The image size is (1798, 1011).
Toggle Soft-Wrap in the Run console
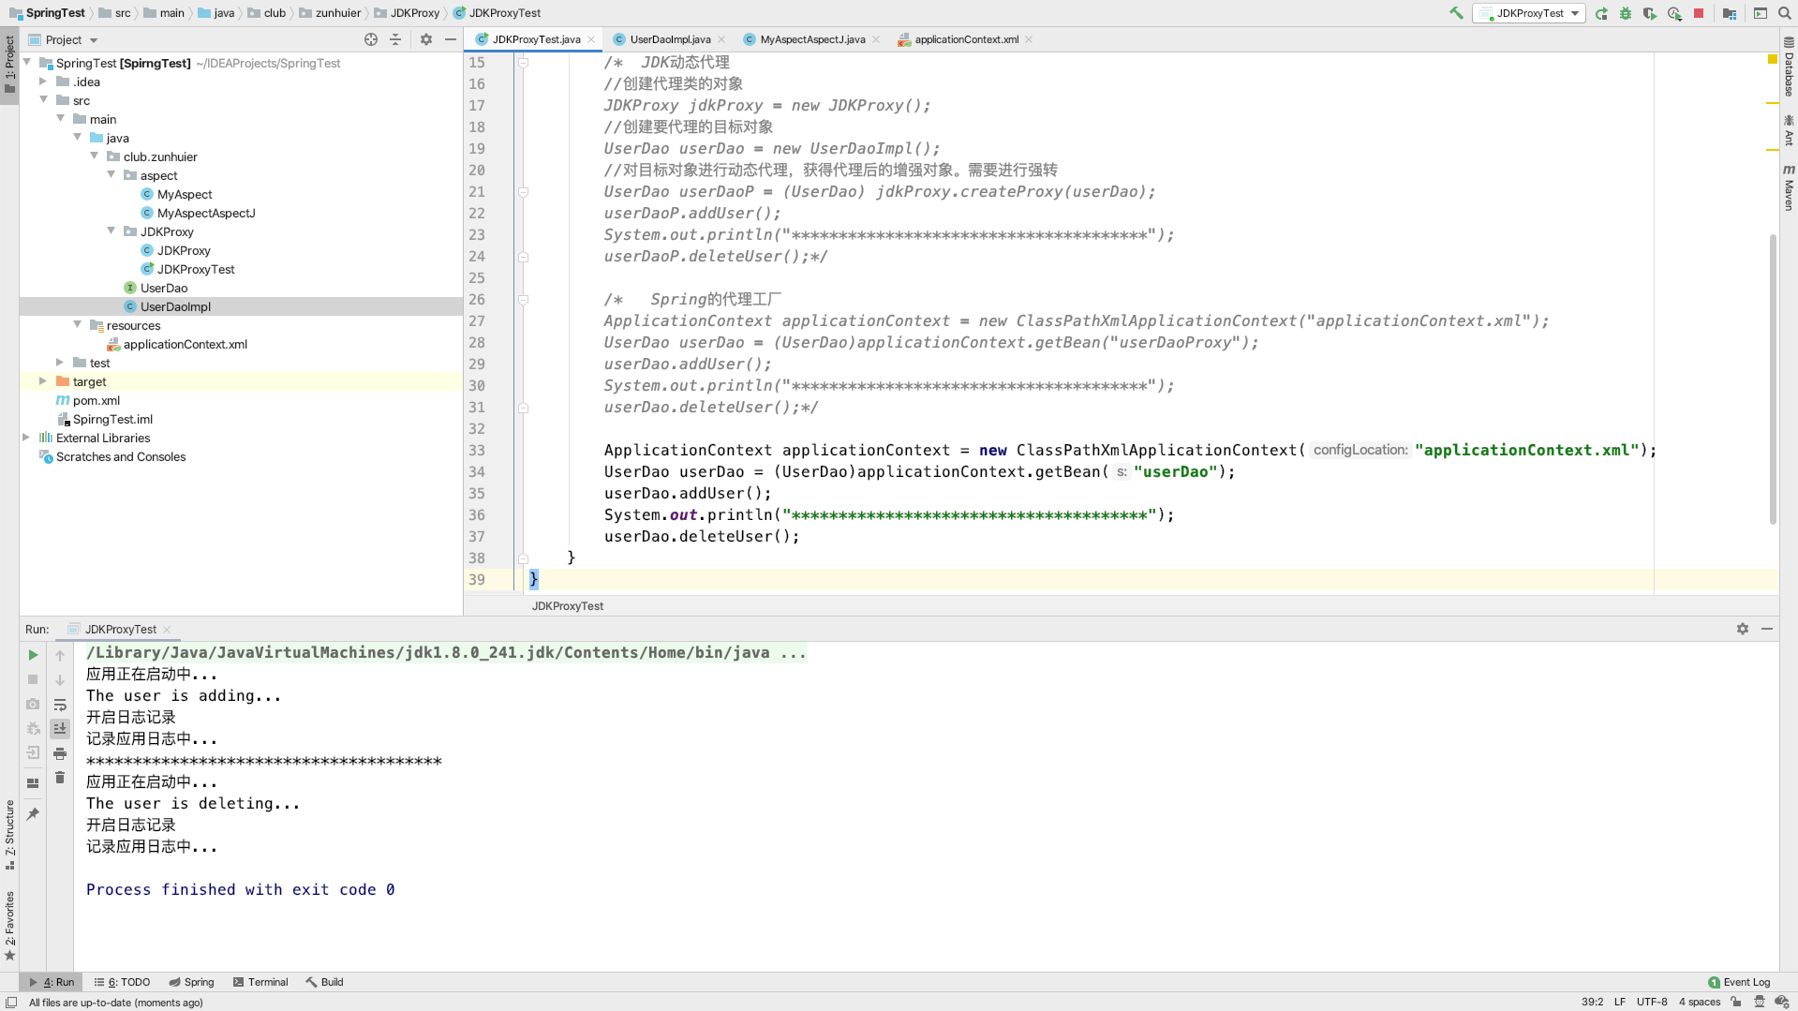tap(60, 705)
